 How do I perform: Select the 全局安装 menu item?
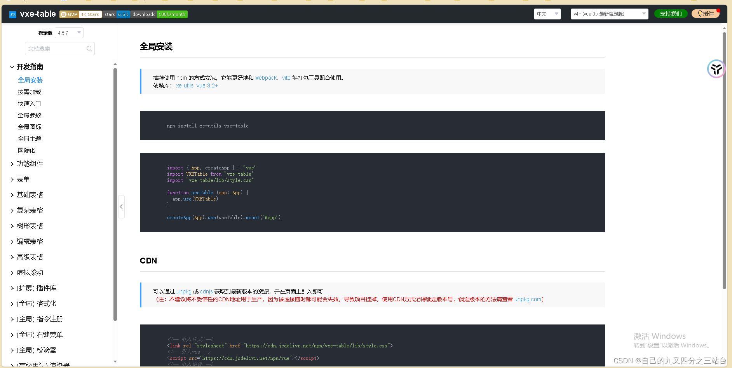click(30, 80)
